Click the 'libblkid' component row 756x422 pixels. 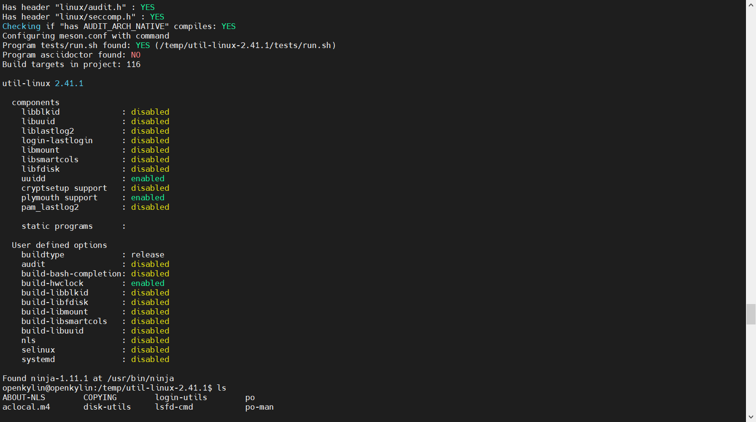coord(95,112)
